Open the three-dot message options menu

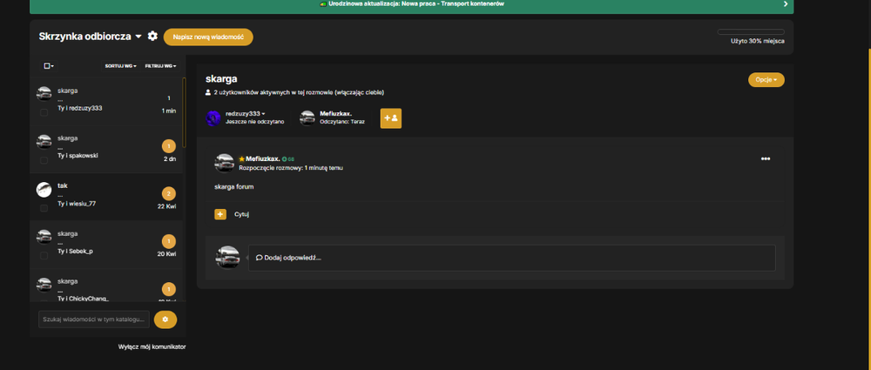(766, 159)
